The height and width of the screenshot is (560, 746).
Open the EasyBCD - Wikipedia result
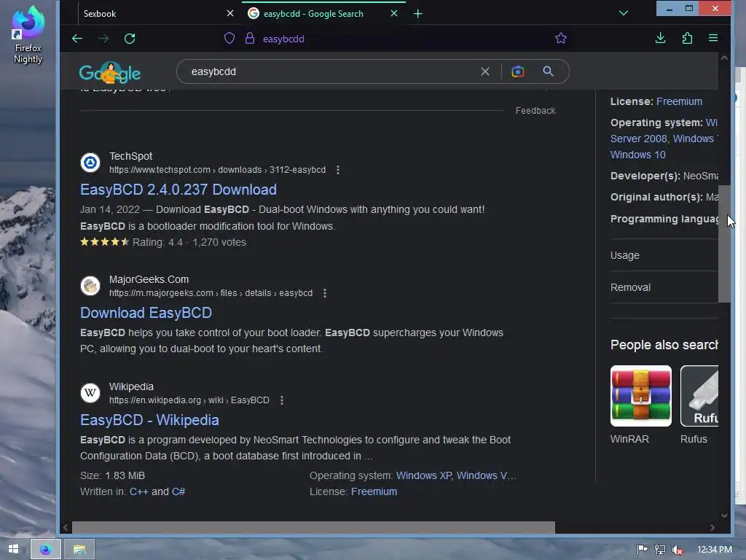149,420
